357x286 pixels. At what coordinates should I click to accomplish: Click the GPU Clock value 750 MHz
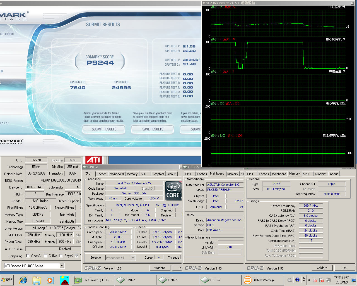[x=34, y=235]
